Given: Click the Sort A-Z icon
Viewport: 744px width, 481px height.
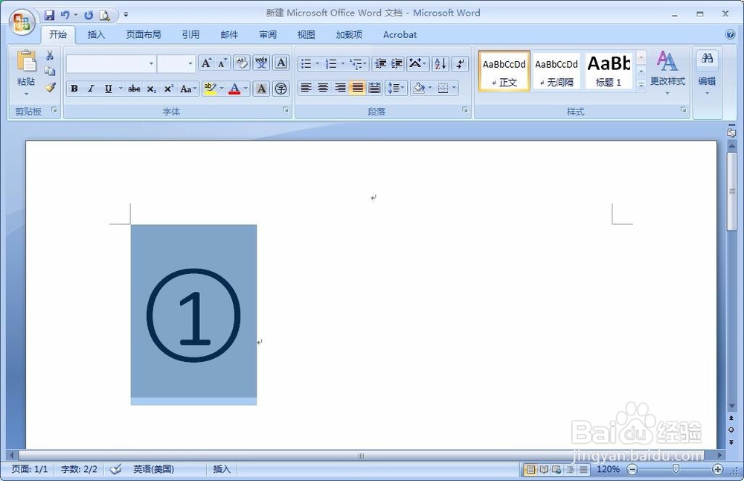Looking at the screenshot, I should point(439,63).
